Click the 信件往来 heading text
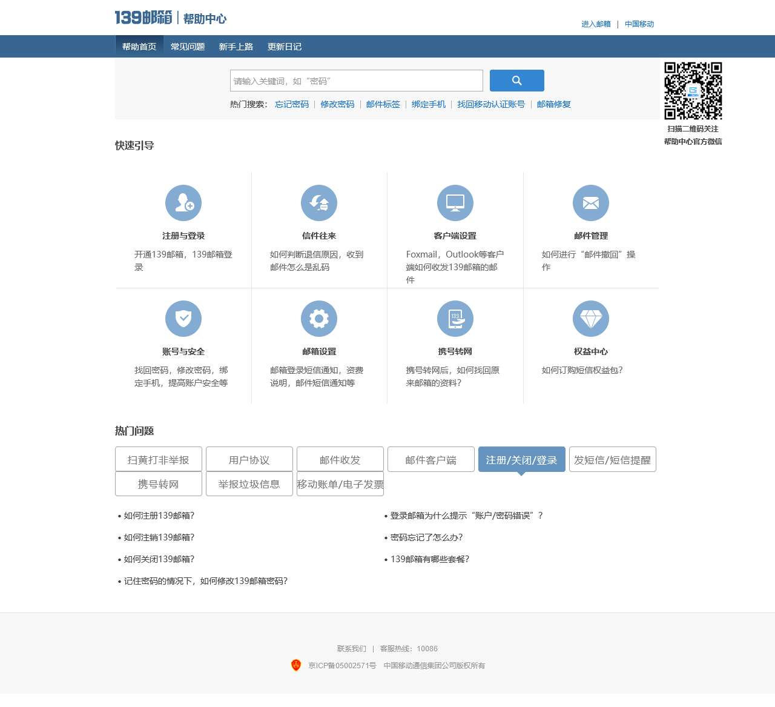Image resolution: width=775 pixels, height=707 pixels. [319, 236]
